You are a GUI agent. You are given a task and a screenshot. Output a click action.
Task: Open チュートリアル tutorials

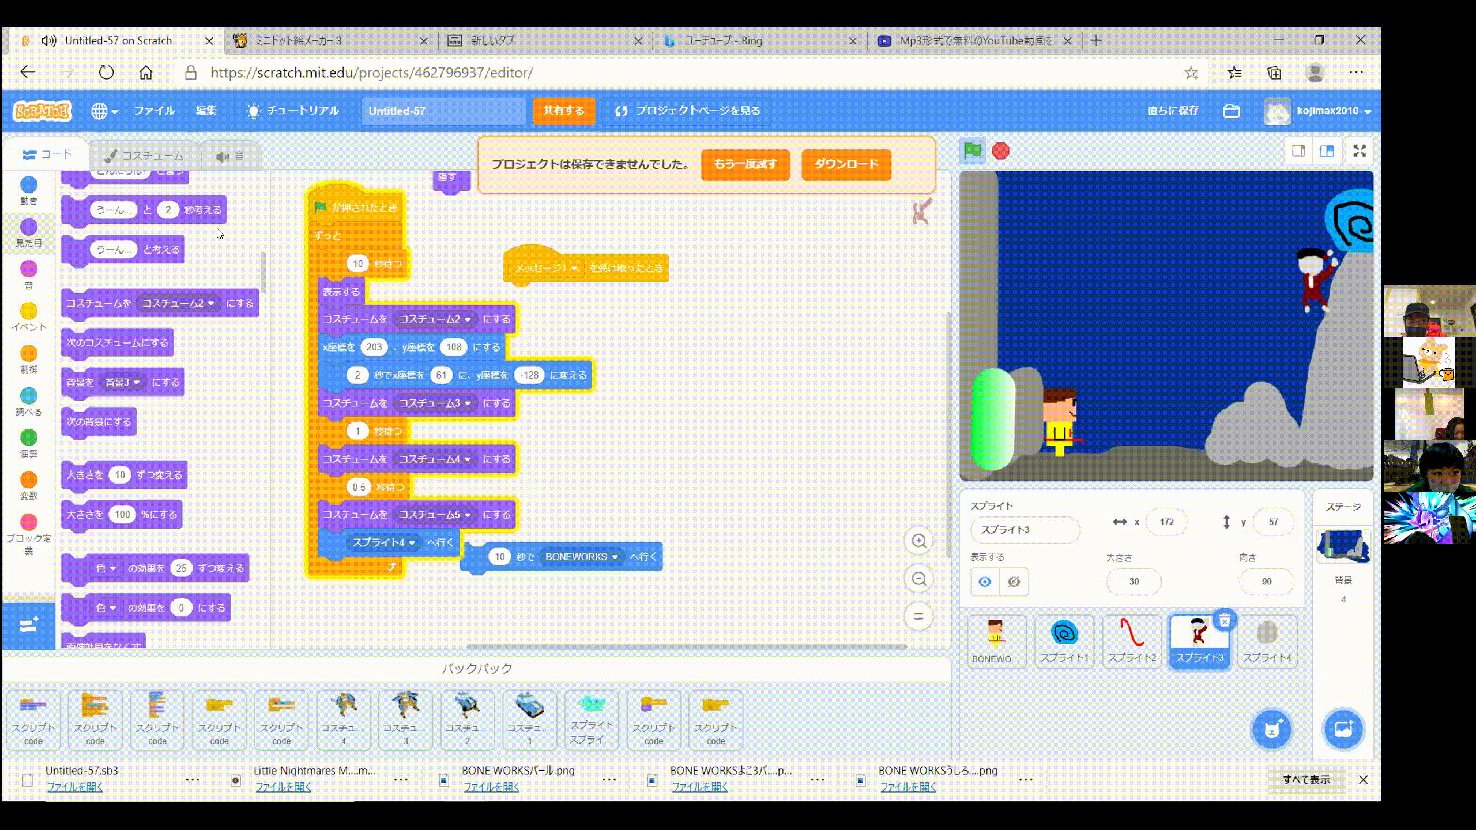(x=292, y=111)
